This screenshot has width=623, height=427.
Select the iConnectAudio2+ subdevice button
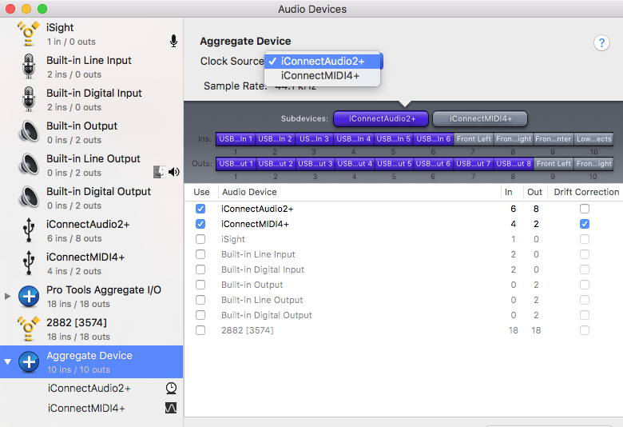381,118
